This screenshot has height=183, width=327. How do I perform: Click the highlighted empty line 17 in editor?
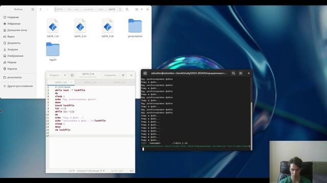coord(92,136)
